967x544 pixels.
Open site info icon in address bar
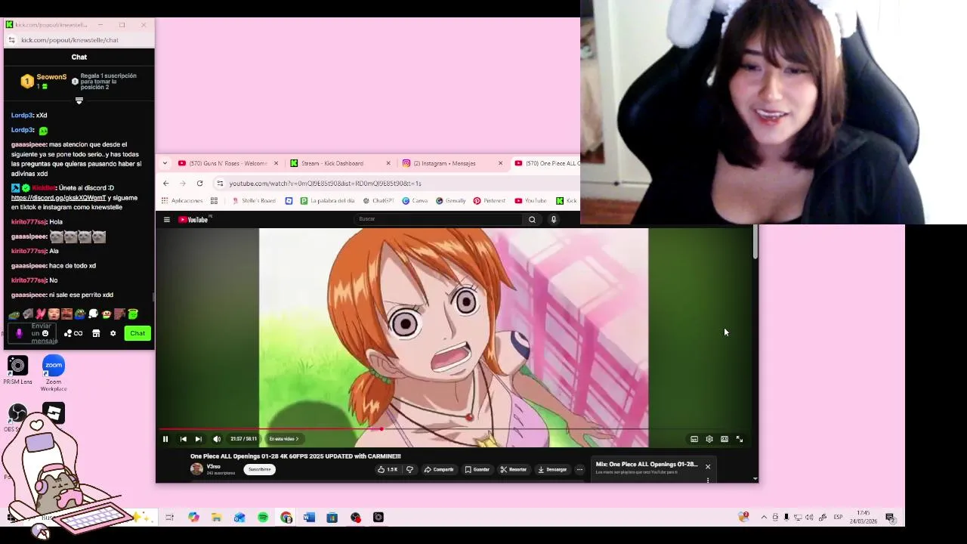click(x=220, y=184)
